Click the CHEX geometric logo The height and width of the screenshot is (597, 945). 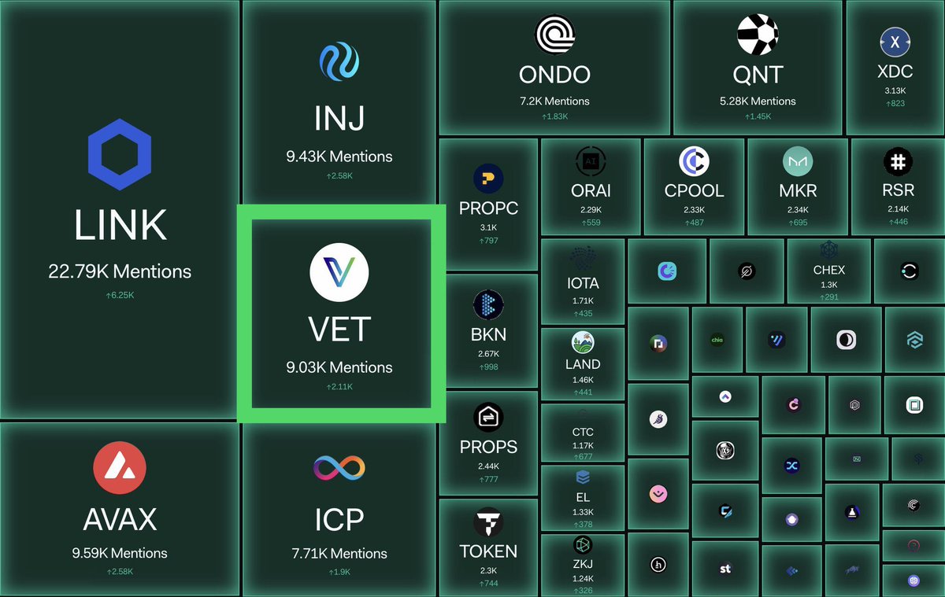pyautogui.click(x=828, y=251)
